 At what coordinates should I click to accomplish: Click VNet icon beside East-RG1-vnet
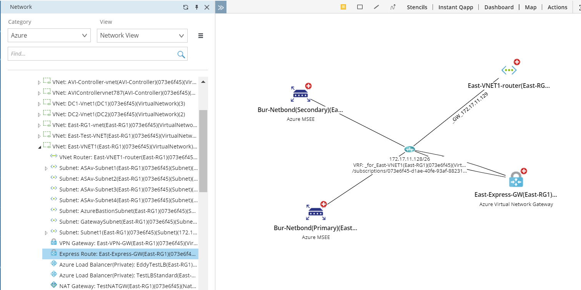(x=47, y=124)
